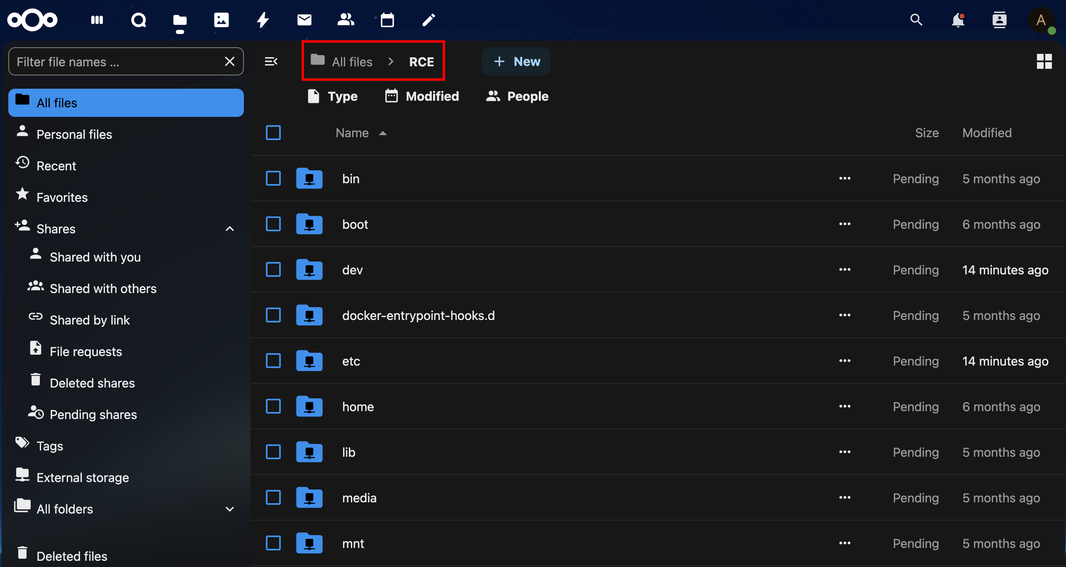Open the contacts menu icon

point(1000,20)
